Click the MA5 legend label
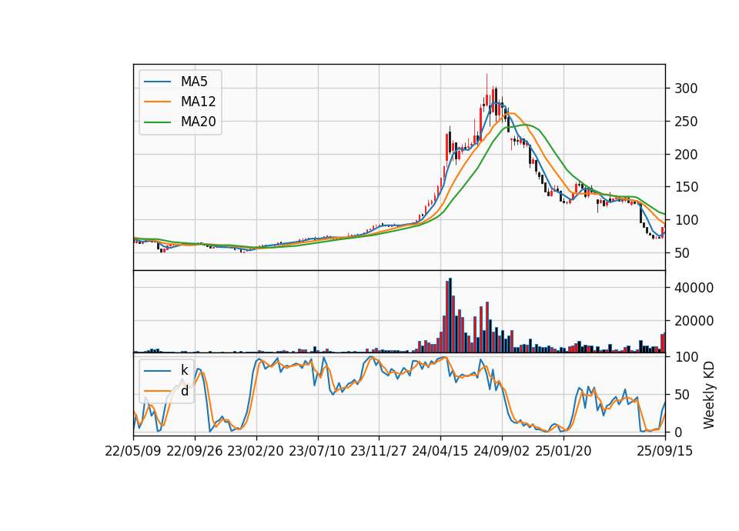The image size is (739, 531). [x=194, y=82]
